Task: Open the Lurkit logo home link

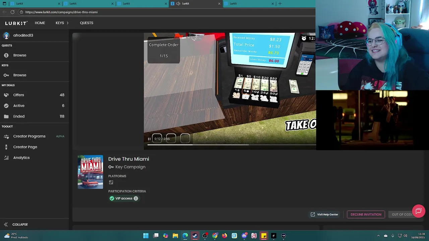Action: (16, 23)
